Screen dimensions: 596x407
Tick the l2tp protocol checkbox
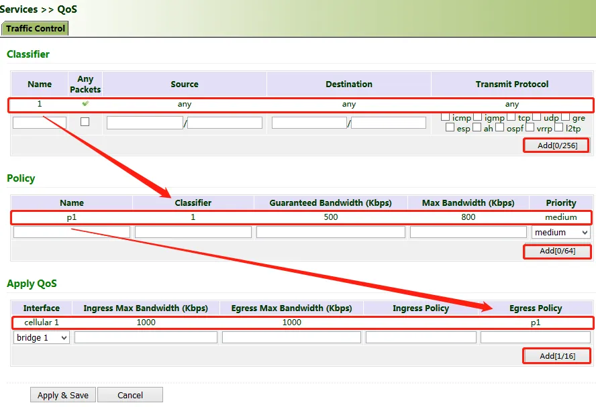coord(558,127)
